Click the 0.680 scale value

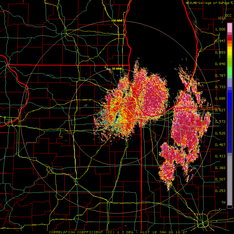(x=220, y=99)
